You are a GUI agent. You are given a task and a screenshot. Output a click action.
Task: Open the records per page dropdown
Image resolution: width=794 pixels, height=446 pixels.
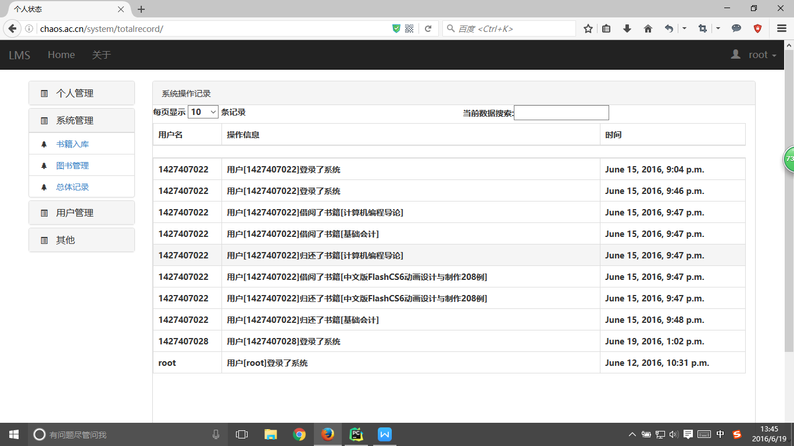203,112
